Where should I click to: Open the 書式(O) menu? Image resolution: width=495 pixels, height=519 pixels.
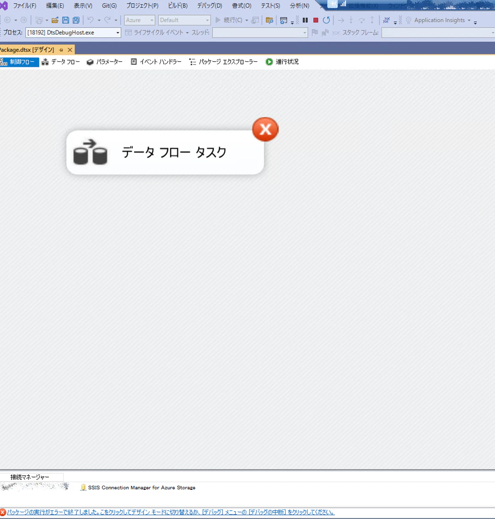242,6
